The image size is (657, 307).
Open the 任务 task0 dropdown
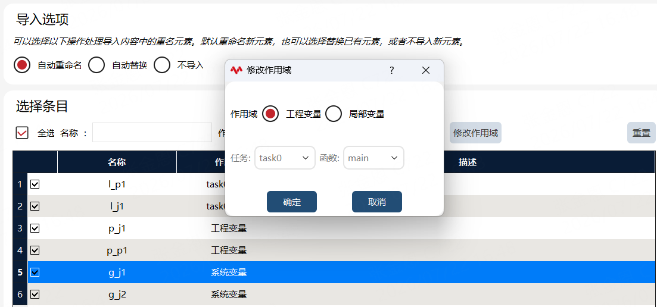[285, 158]
